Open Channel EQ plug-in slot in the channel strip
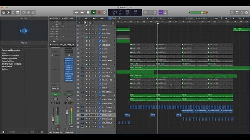250x140 pixels. [x=69, y=59]
